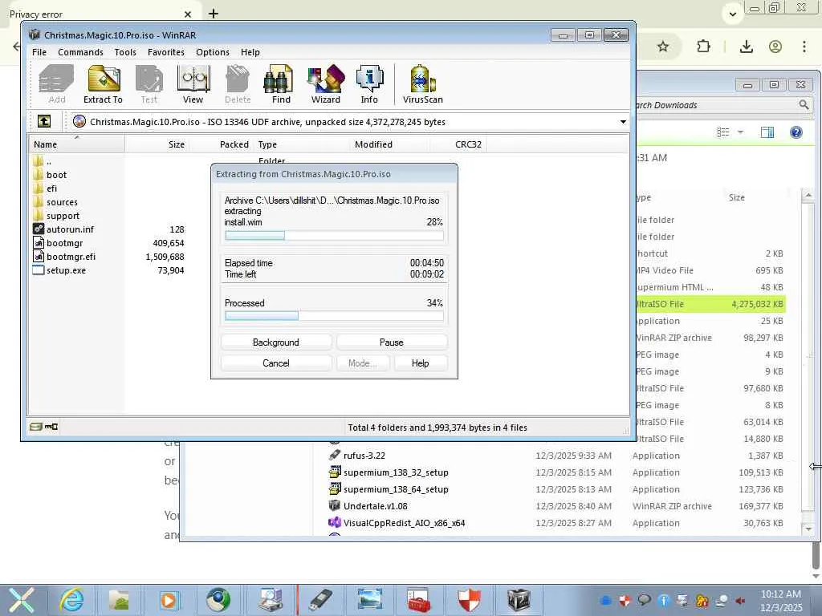Sort by the CRC32 column in WinRAR
Image resolution: width=822 pixels, height=616 pixels.
[x=458, y=144]
